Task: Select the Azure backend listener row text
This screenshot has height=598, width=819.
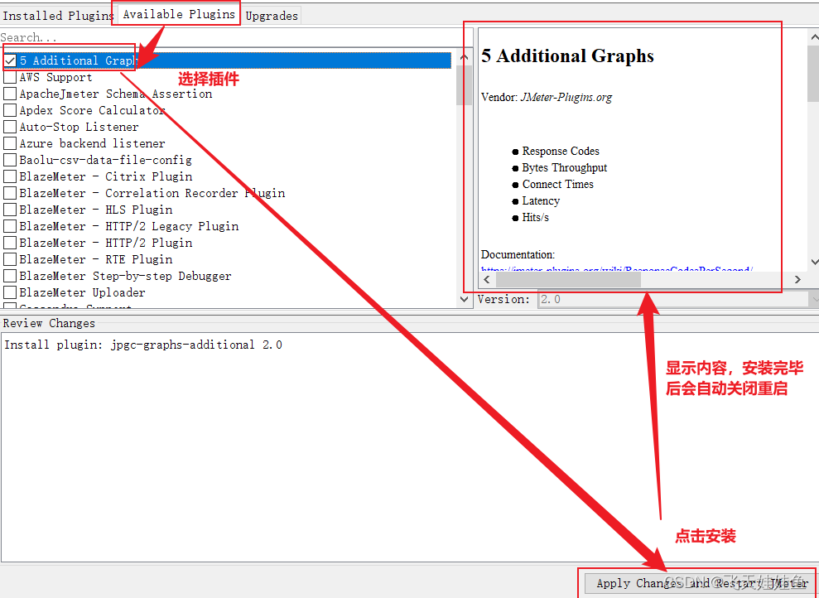Action: point(93,143)
